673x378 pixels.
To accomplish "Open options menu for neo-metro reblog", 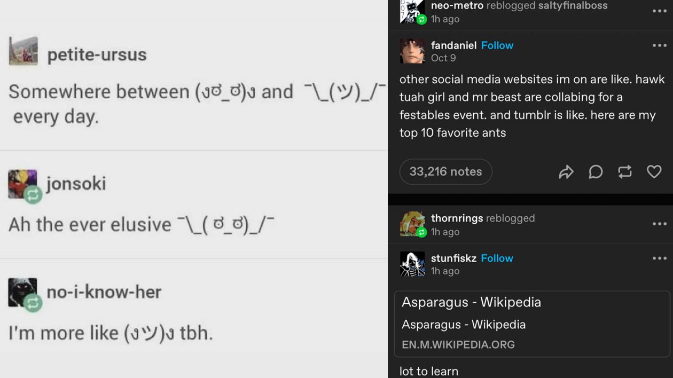I will (660, 11).
